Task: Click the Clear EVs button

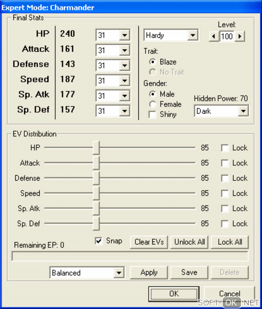Action: pos(149,242)
